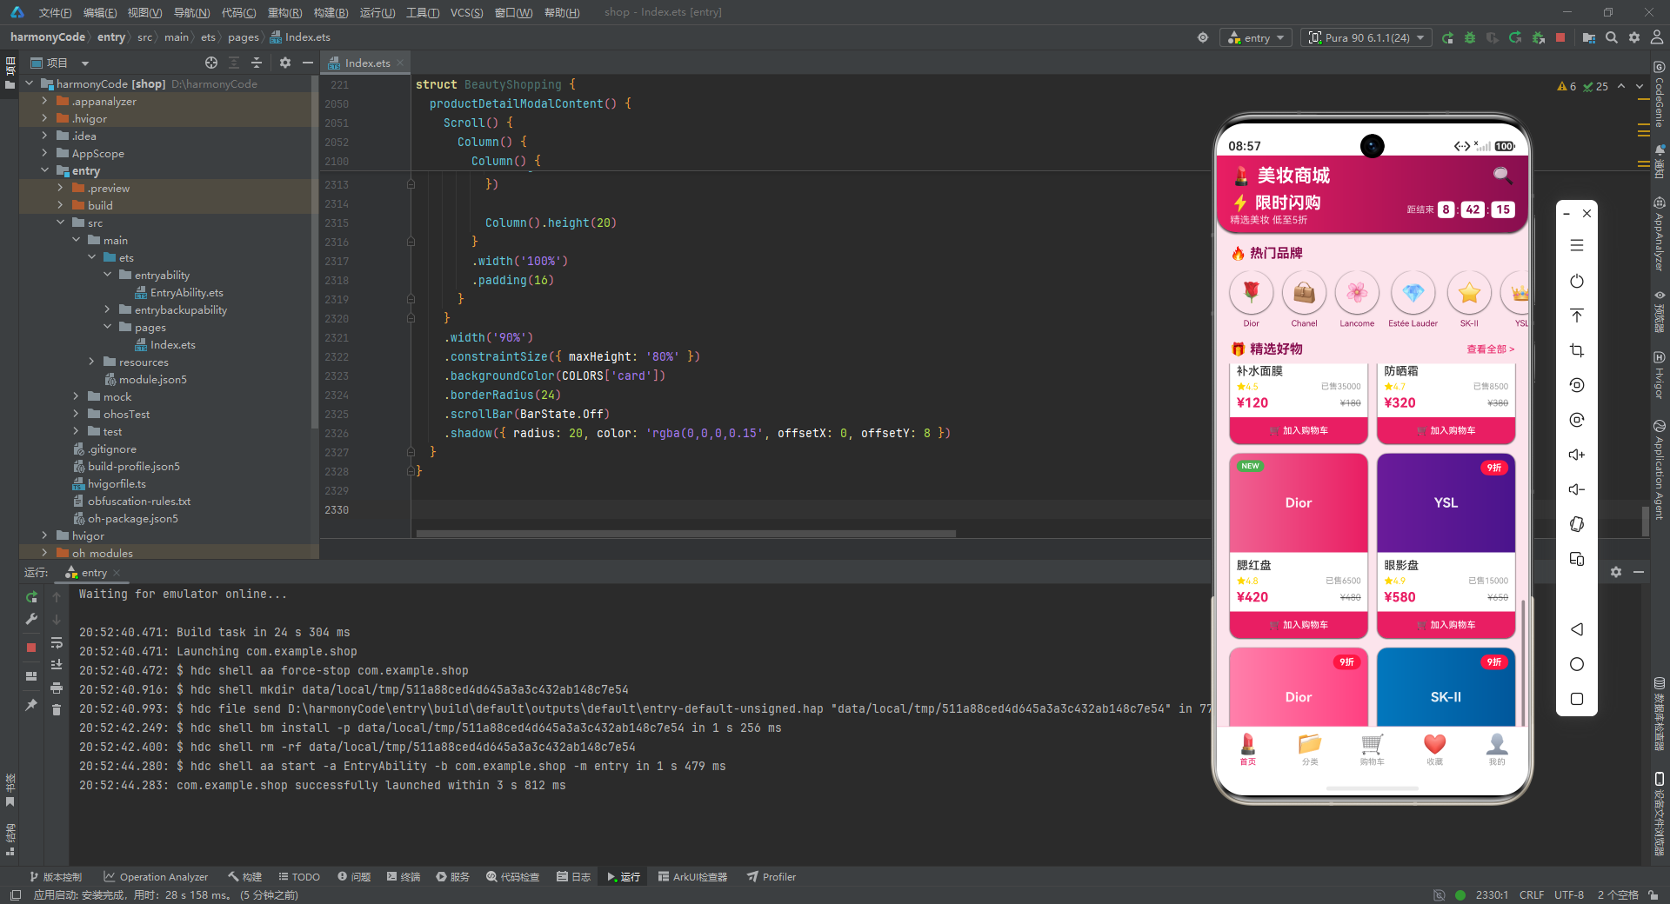1670x904 pixels.
Task: Toggle tool window bars at the status bar corner
Action: click(15, 894)
